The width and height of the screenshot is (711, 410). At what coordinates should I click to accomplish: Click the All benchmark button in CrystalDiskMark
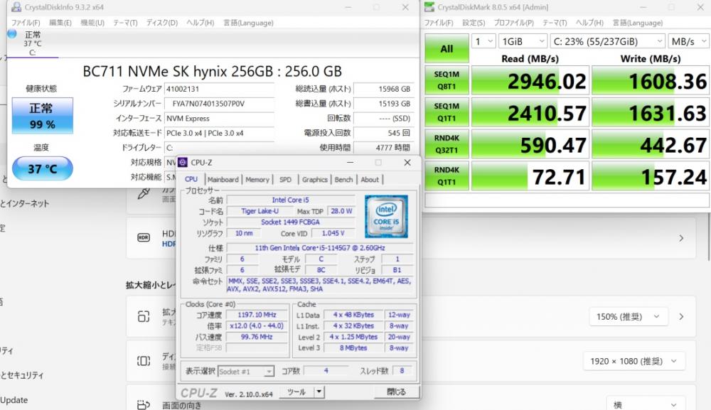[x=447, y=48]
